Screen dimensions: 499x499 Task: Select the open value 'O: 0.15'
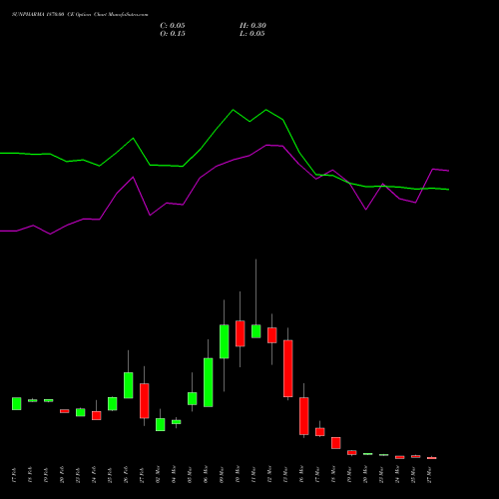[173, 34]
